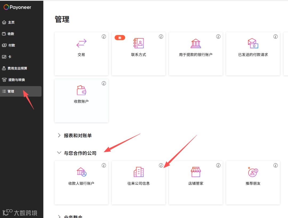The image size is (288, 218).
Task: Click the 用于提款的银行账户 label
Action: click(196, 55)
